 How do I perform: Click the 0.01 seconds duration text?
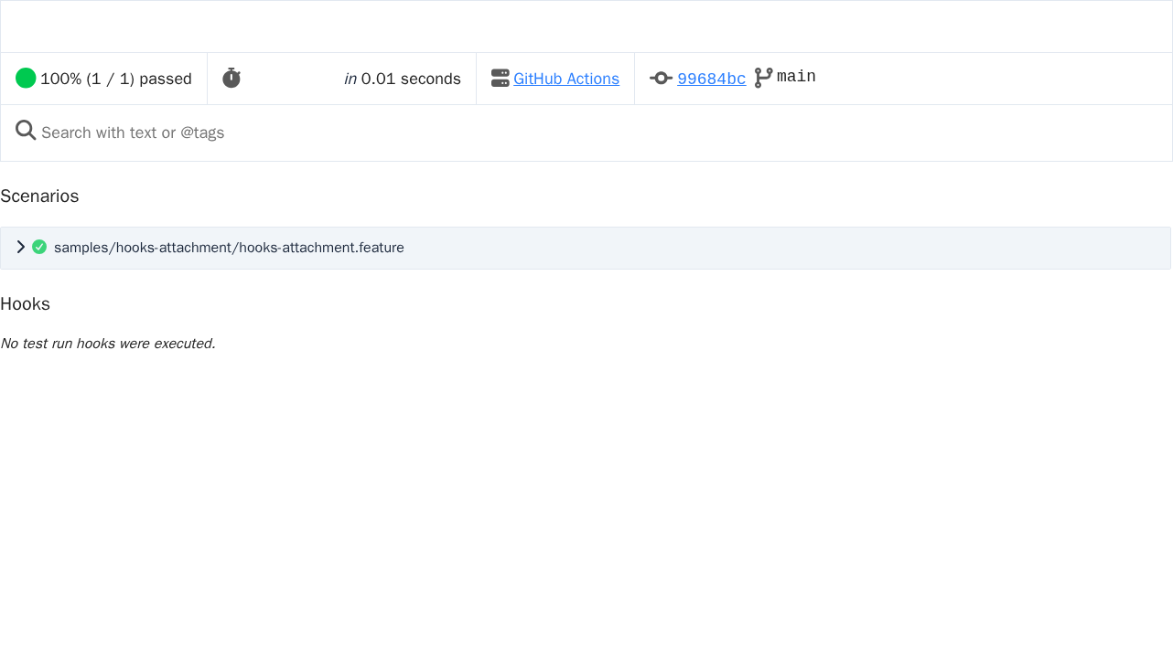point(411,79)
